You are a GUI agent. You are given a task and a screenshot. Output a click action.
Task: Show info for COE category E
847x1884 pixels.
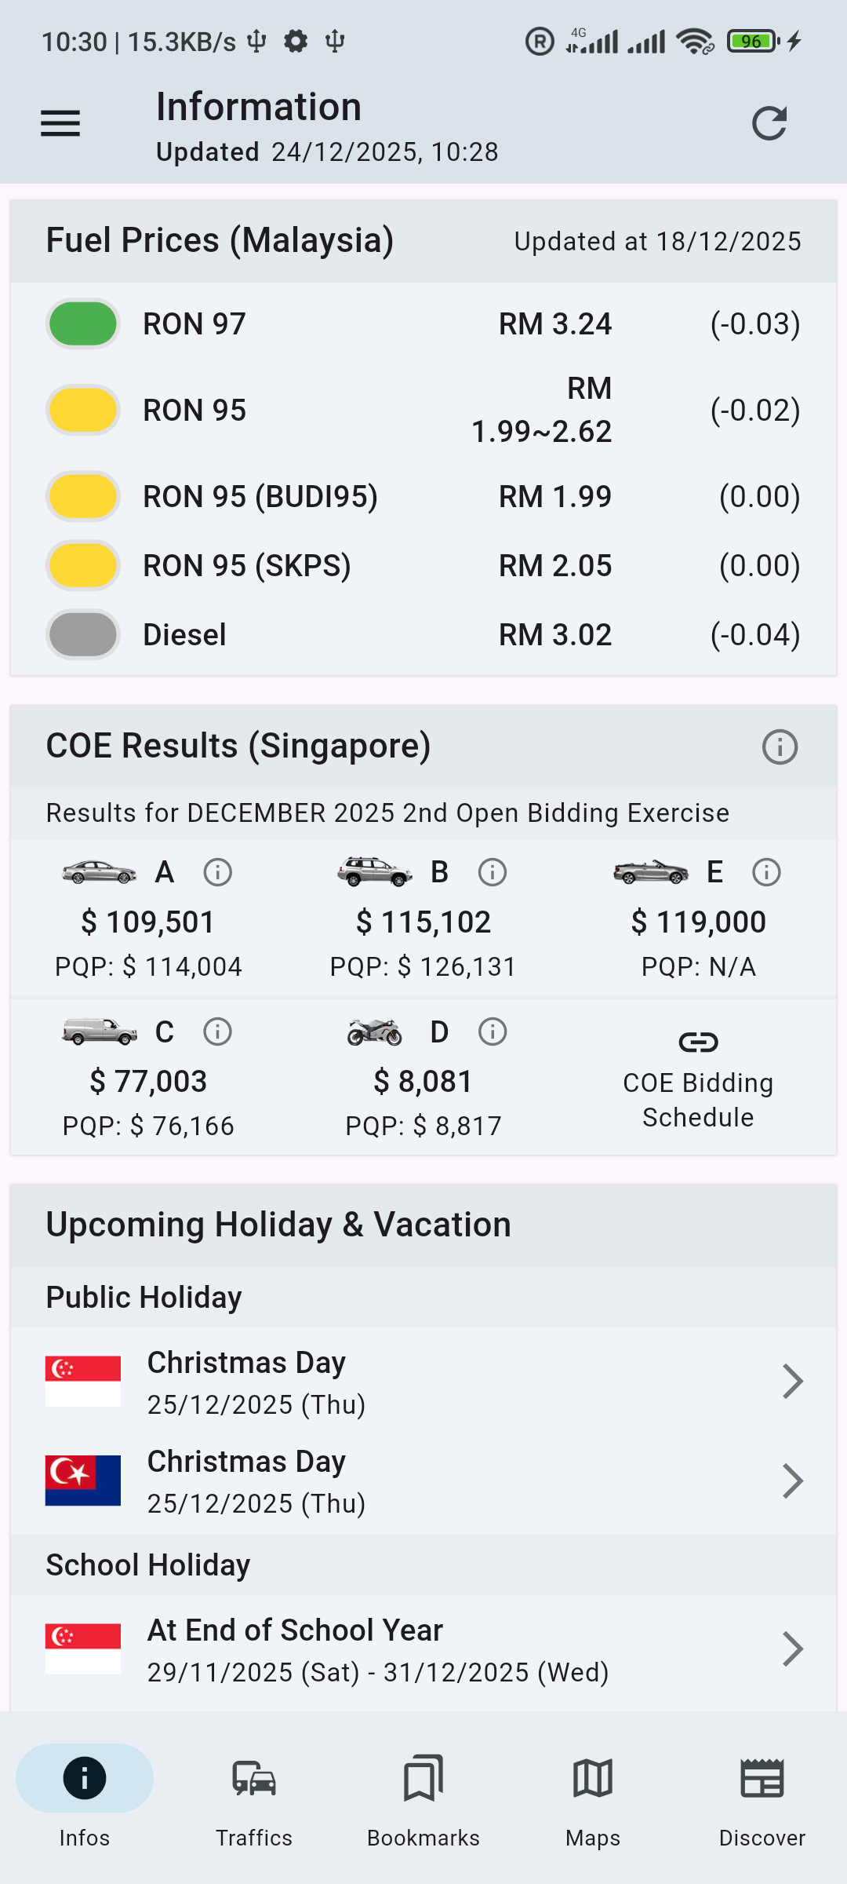766,872
